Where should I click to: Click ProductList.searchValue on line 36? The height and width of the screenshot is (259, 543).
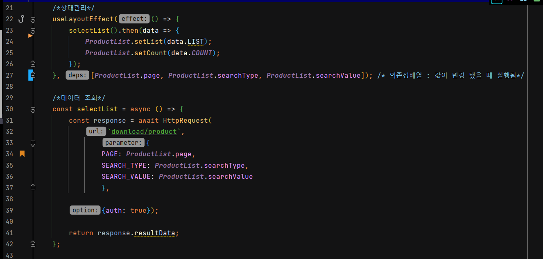pos(206,176)
